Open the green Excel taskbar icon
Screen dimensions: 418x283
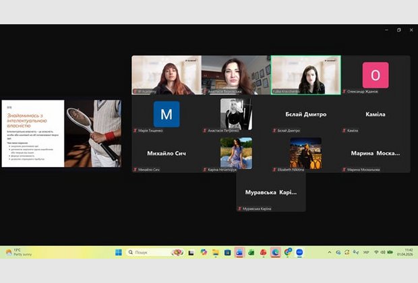point(251,252)
